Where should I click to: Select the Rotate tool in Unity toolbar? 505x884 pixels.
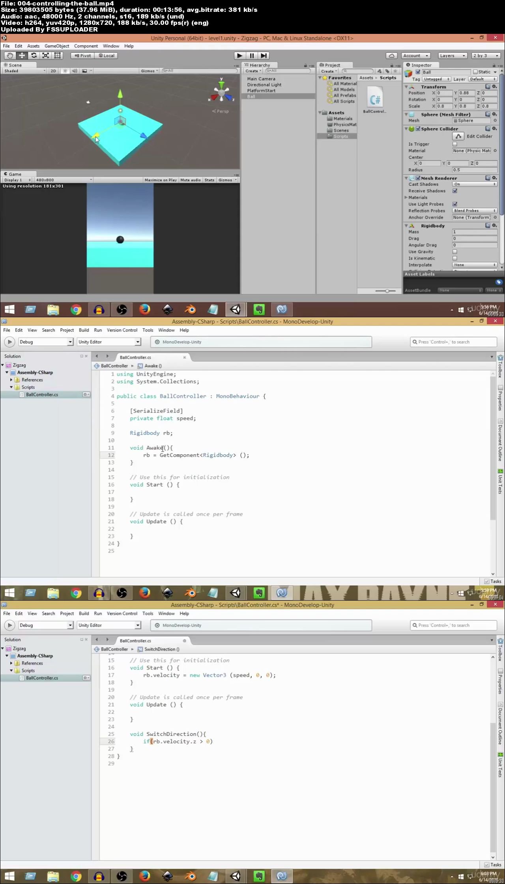[x=34, y=56]
